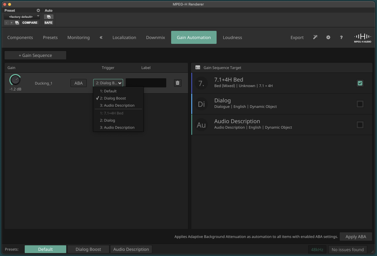377x256 pixels.
Task: Click the copy preset icon beside COMPARE
Action: (17, 23)
